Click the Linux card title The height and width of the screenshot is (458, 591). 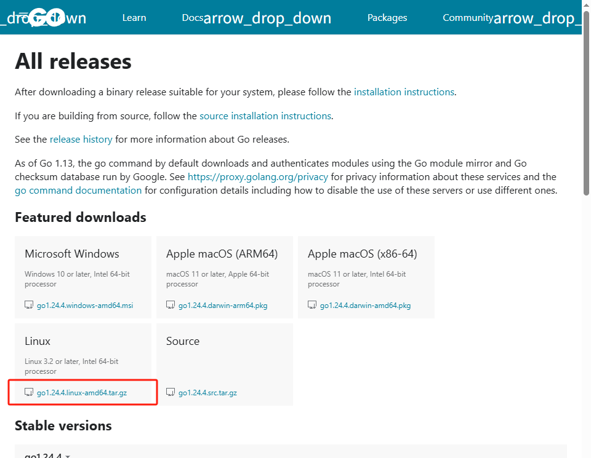tap(38, 341)
